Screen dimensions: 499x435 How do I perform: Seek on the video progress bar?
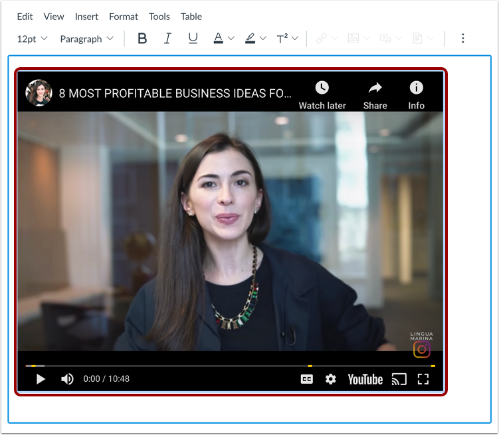230,366
